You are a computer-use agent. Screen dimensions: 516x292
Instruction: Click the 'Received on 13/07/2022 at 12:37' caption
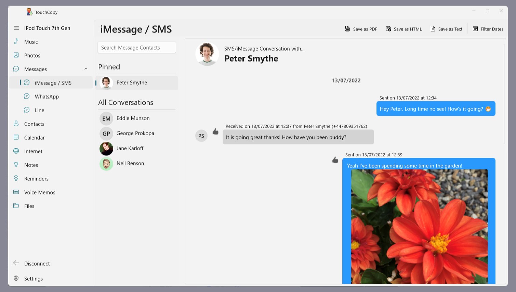tap(296, 126)
